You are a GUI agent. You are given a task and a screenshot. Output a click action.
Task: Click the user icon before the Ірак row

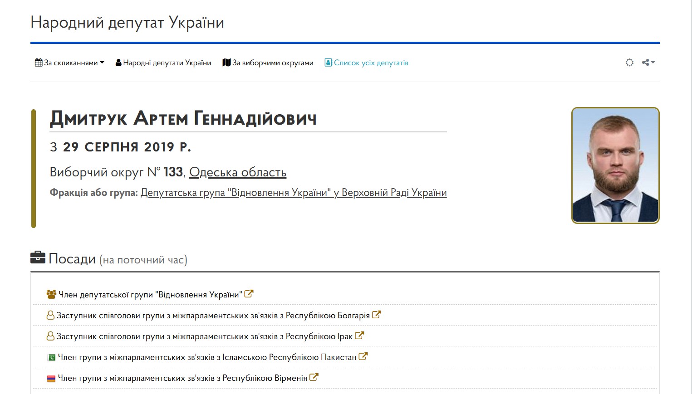pos(50,336)
